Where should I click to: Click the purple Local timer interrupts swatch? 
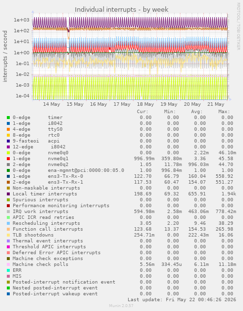pyautogui.click(x=8, y=194)
